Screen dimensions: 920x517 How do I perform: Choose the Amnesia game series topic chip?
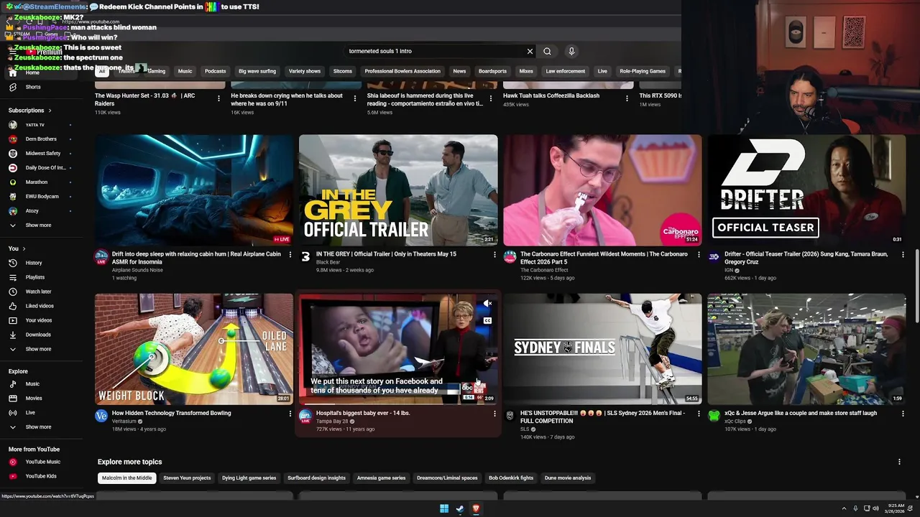(381, 478)
